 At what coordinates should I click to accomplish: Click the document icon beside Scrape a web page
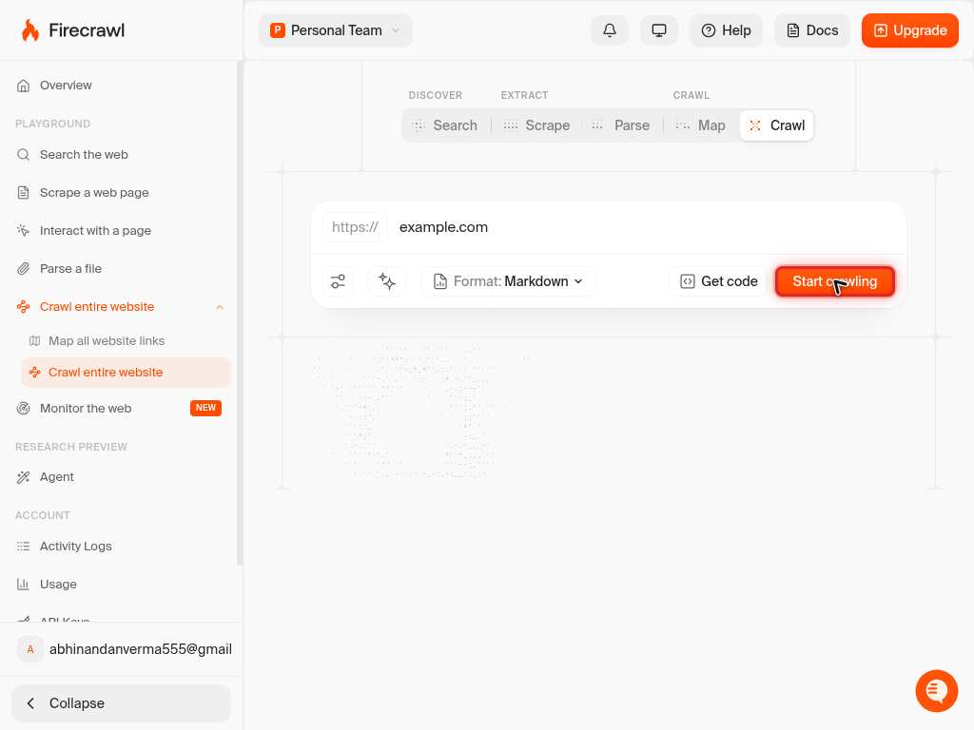tap(23, 192)
